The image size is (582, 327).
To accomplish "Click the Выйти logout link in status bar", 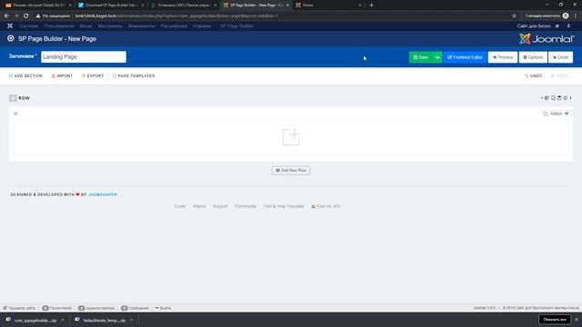I will (x=163, y=308).
